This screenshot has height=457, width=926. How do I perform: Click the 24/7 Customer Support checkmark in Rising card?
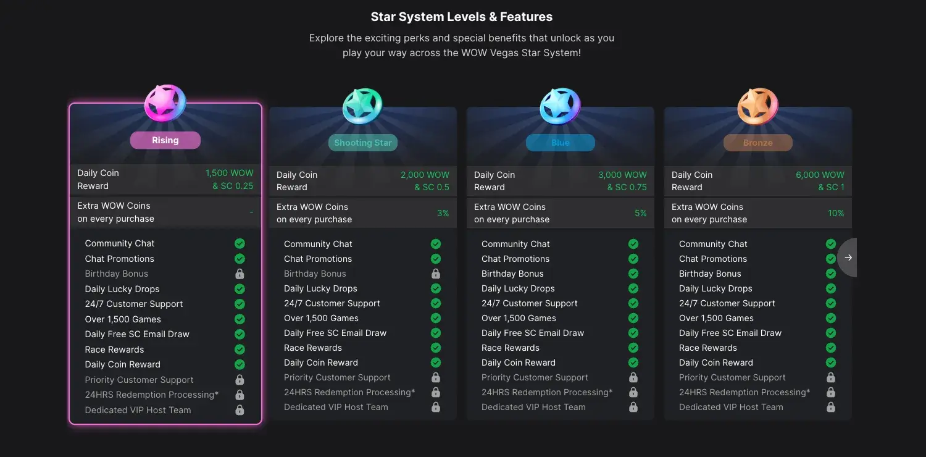[240, 304]
